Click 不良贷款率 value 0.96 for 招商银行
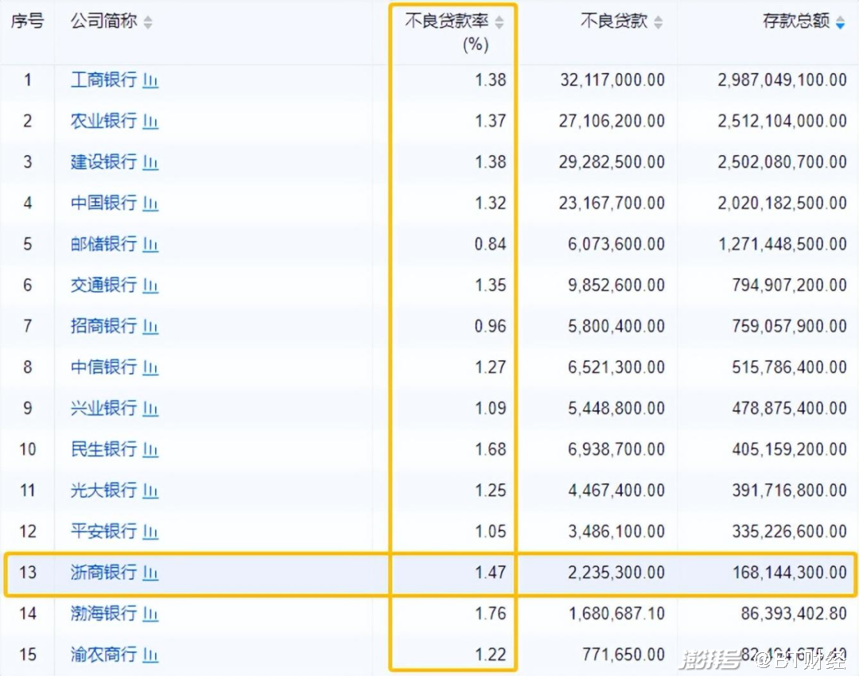 point(490,327)
